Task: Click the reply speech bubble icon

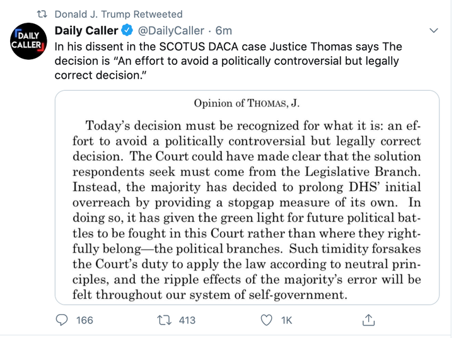Action: [x=62, y=320]
